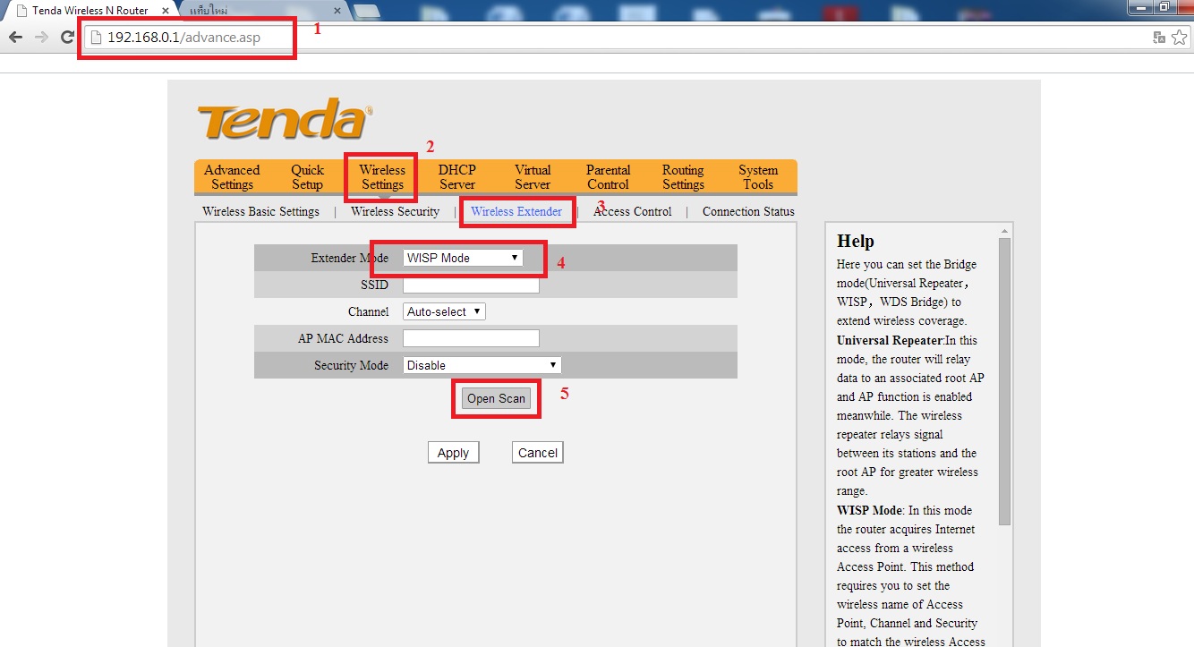
Task: Click the Help panel heading
Action: (856, 241)
